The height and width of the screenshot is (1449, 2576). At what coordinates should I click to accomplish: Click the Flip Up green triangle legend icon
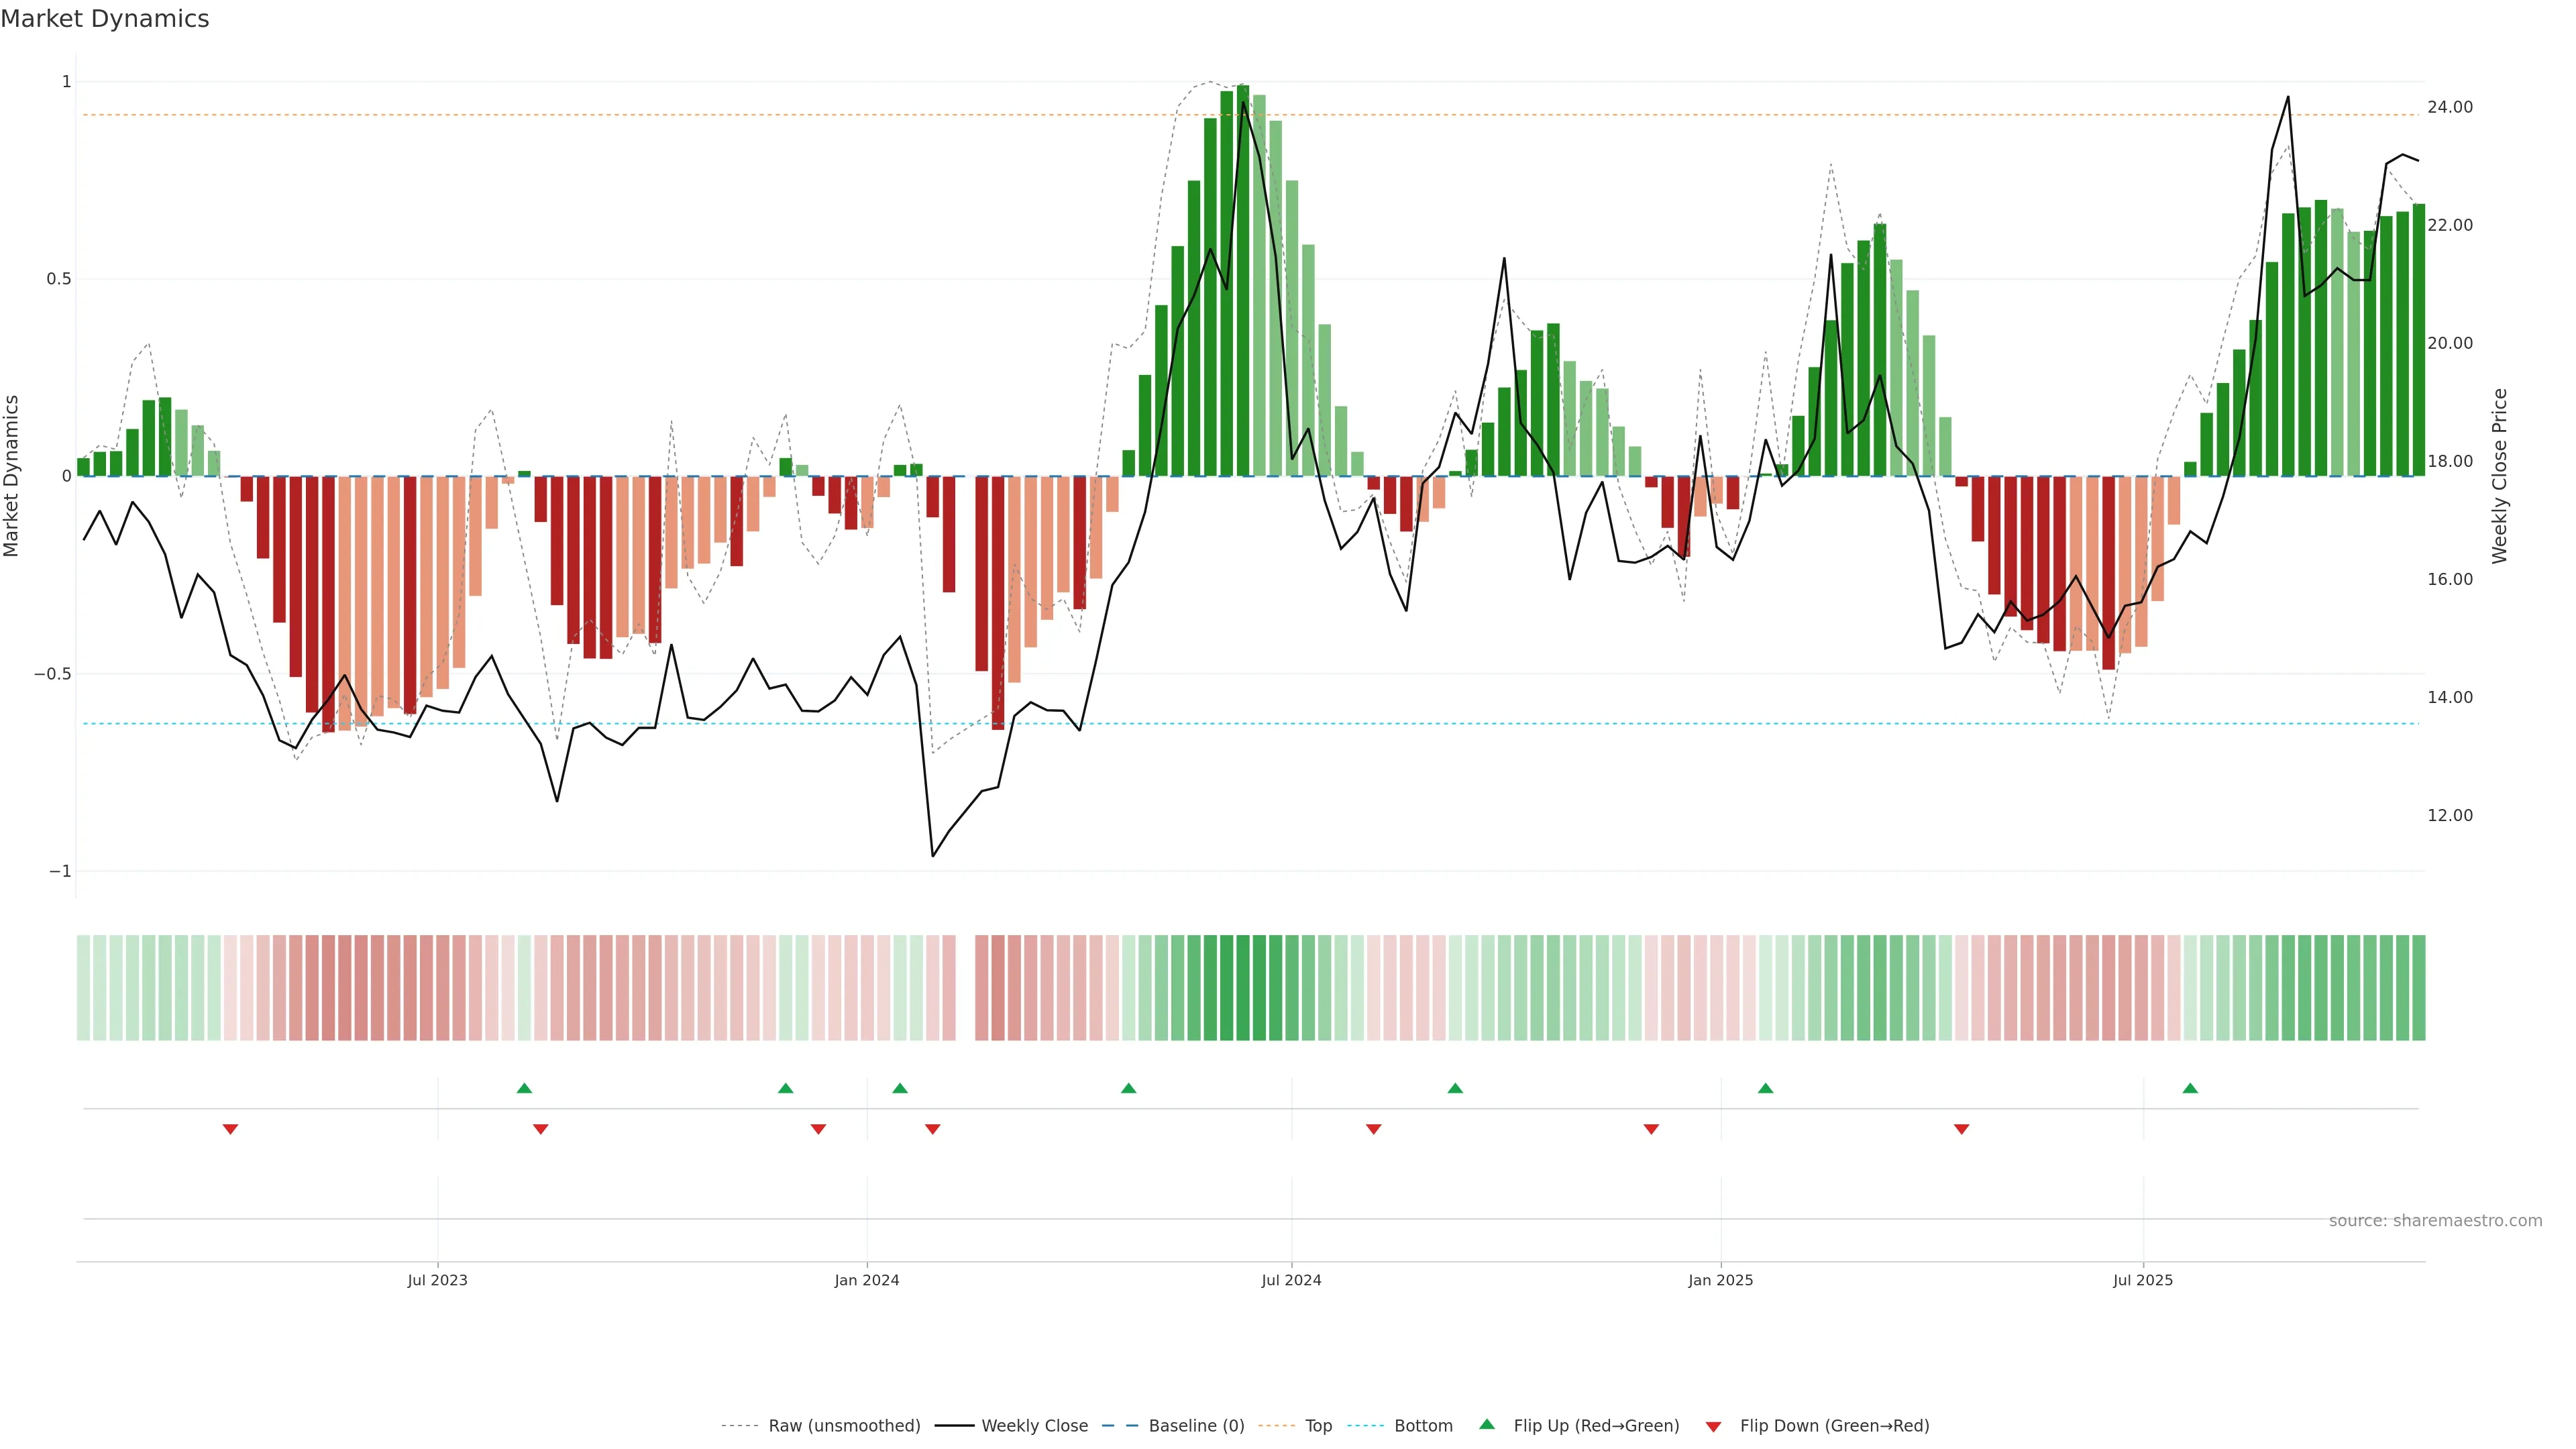coord(1487,1424)
